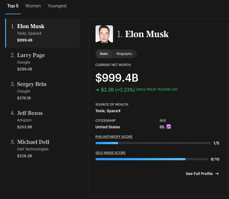Select Sergey Brin in the ranking list
The image size is (229, 199).
(43, 91)
